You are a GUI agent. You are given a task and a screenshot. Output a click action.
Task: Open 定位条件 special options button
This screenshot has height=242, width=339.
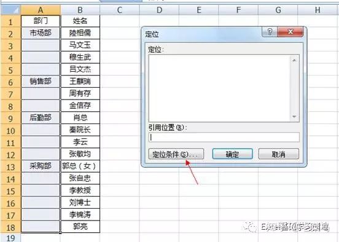[176, 154]
